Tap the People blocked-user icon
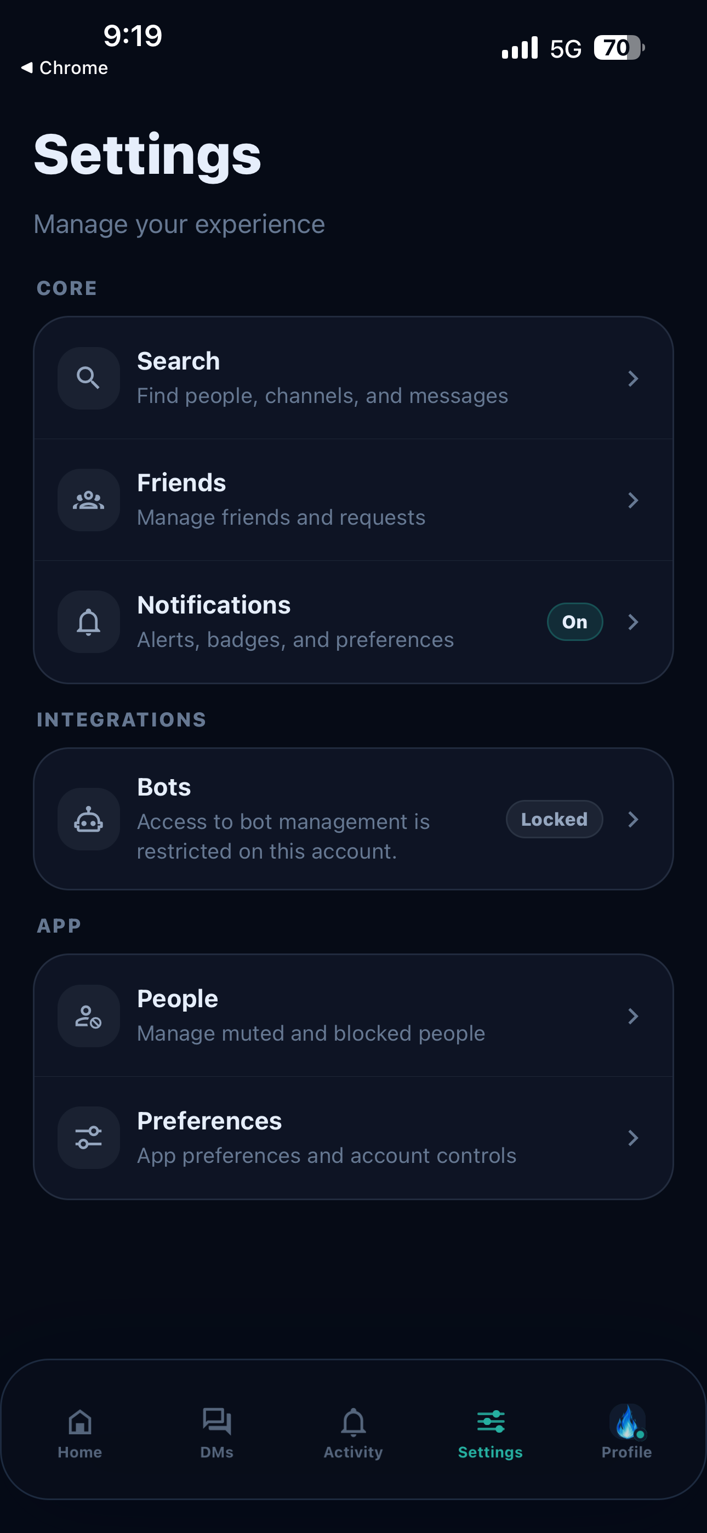 [x=88, y=1016]
